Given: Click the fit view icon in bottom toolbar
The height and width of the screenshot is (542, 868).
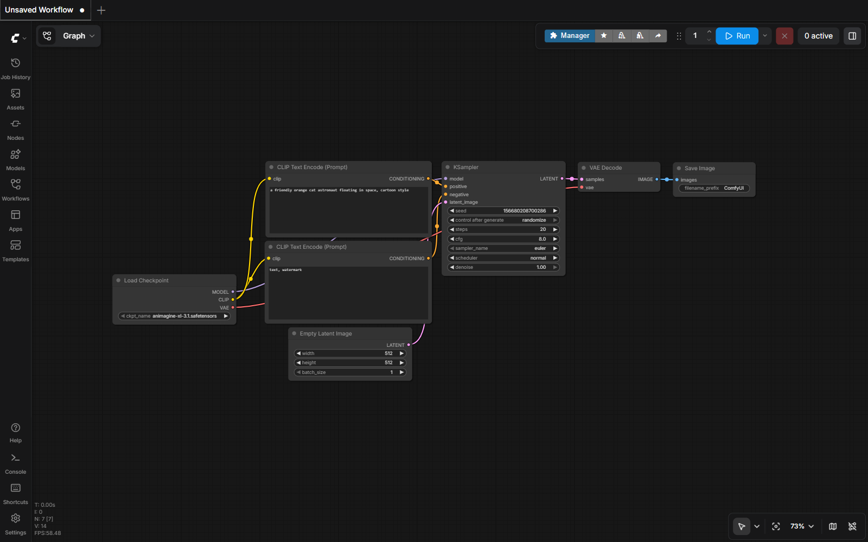Looking at the screenshot, I should [776, 526].
